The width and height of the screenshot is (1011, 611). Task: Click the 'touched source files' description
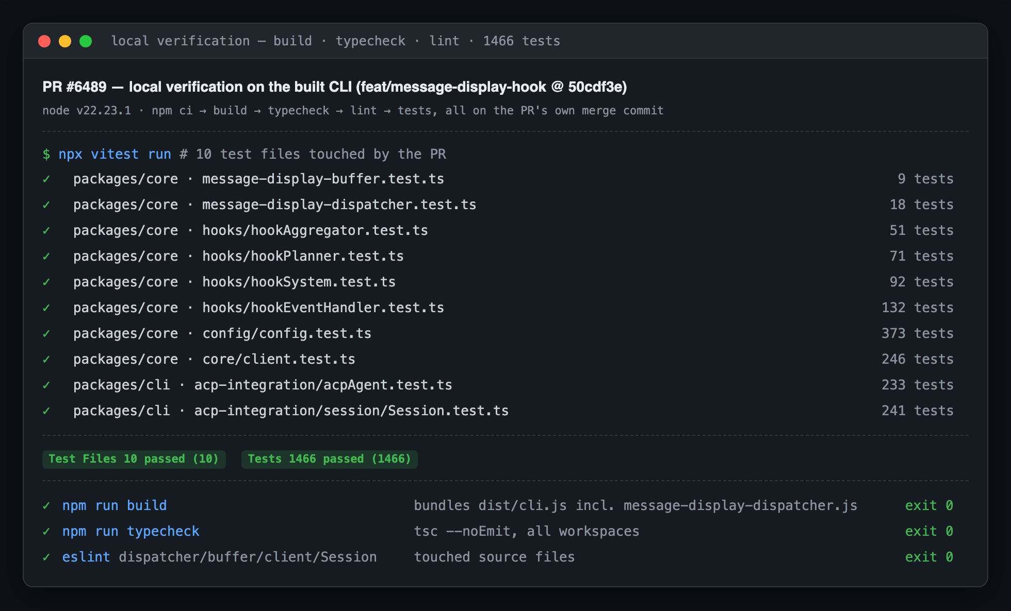click(494, 557)
